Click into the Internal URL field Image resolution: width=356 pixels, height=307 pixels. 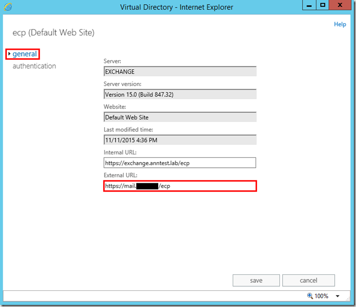(x=180, y=163)
